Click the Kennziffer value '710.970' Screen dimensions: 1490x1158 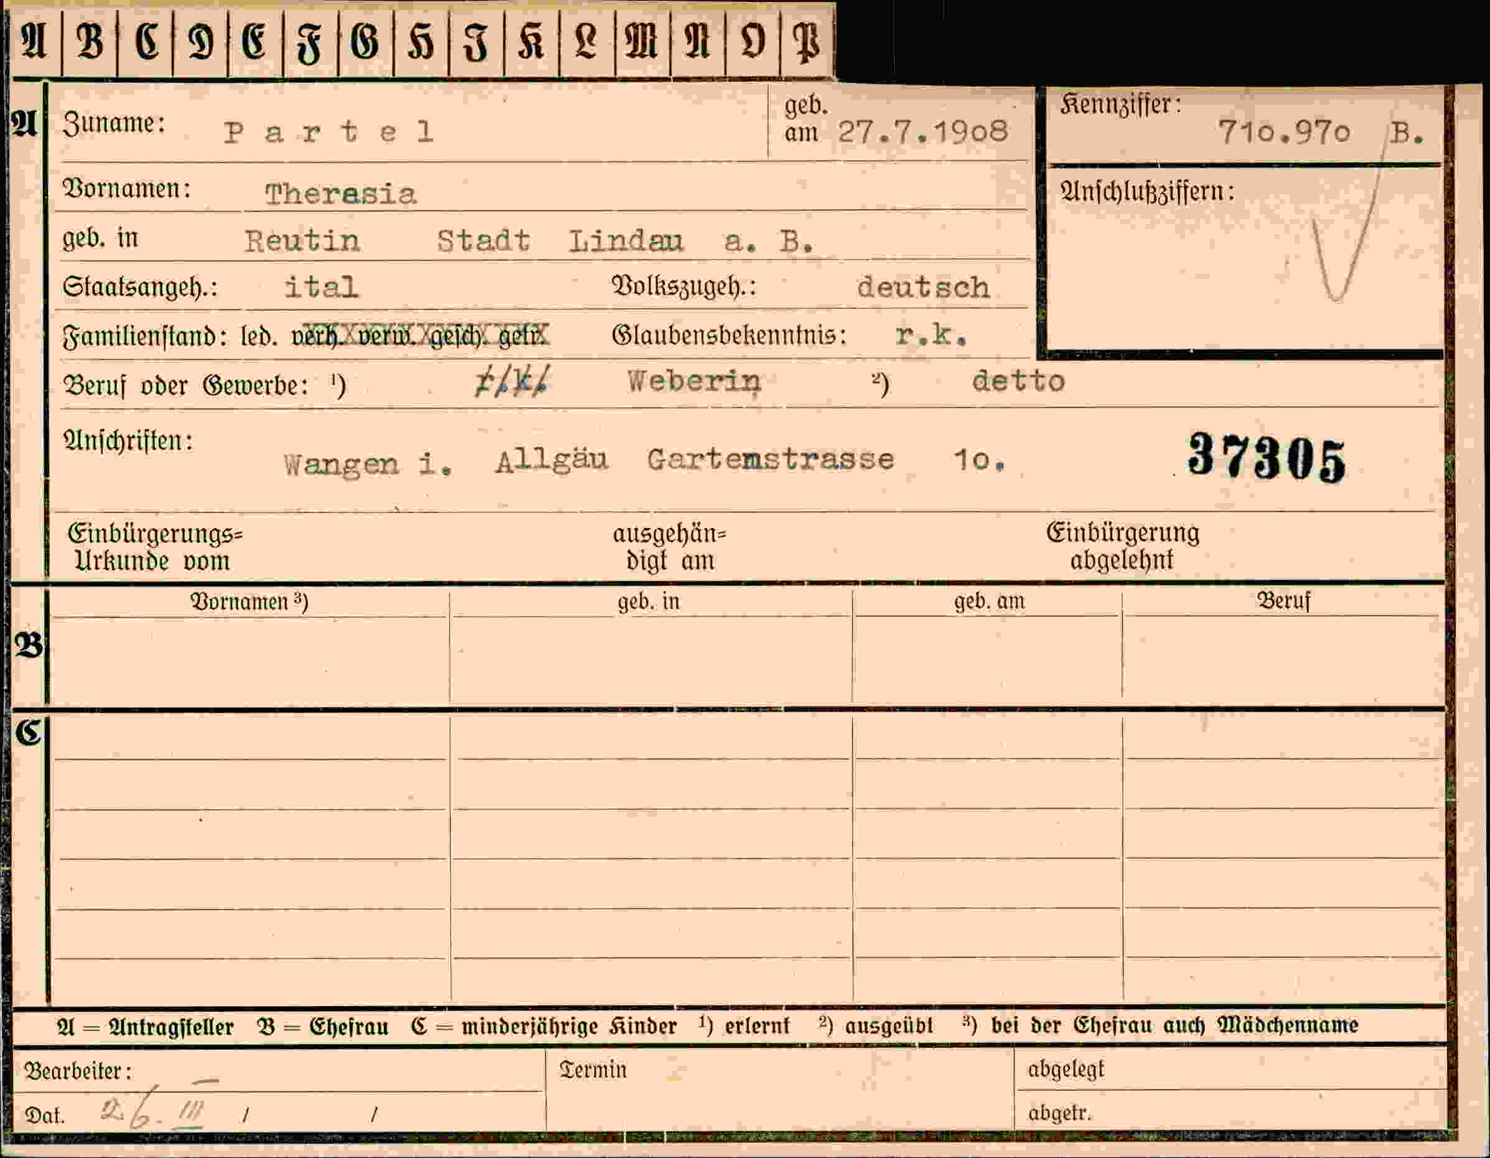pyautogui.click(x=1284, y=132)
